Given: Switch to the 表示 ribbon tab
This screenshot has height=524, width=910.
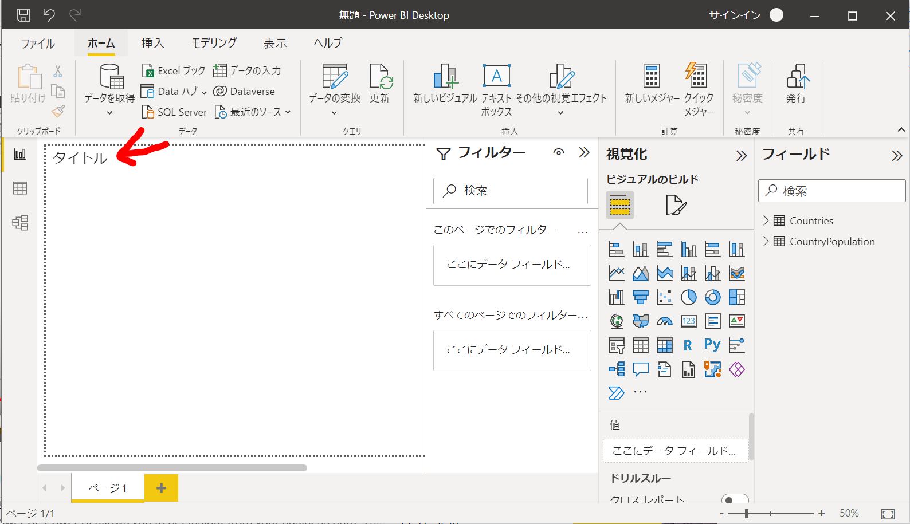Looking at the screenshot, I should coord(275,43).
